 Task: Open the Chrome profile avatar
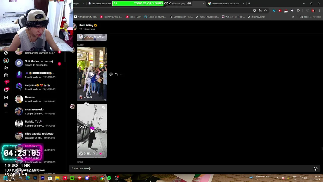313,11
